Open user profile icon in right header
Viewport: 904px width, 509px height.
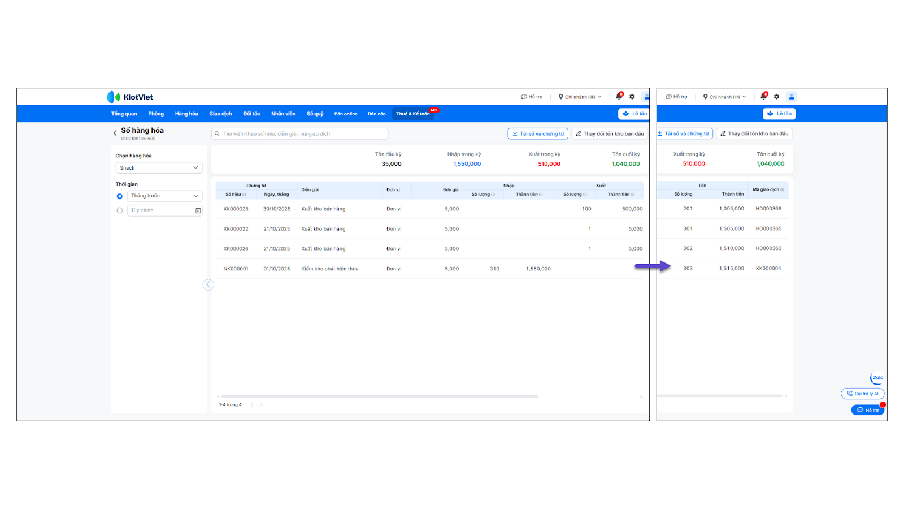click(x=792, y=97)
